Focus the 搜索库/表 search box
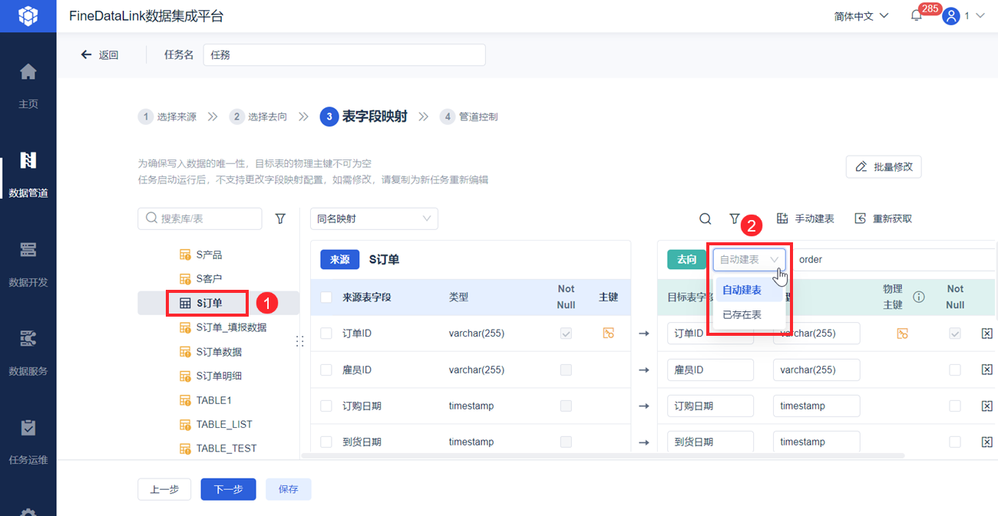The width and height of the screenshot is (998, 516). coord(200,219)
